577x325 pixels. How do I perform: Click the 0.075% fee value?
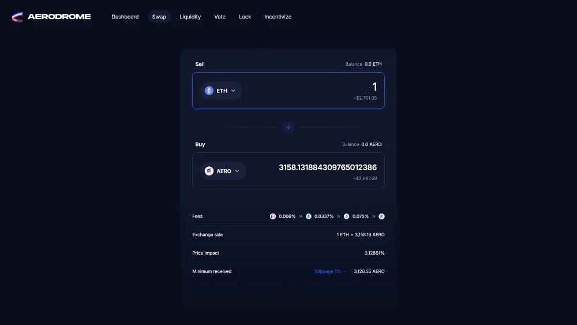[360, 216]
